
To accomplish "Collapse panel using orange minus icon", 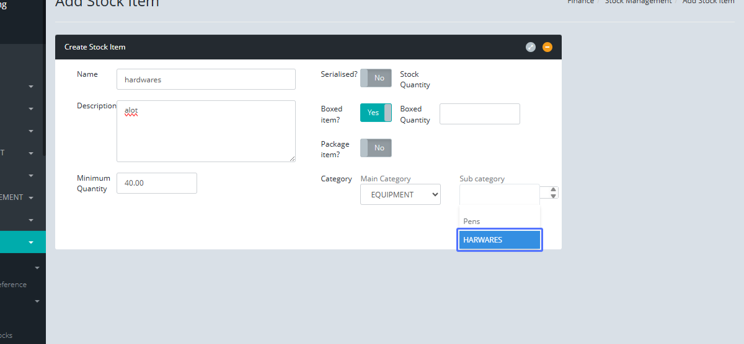I will click(547, 47).
